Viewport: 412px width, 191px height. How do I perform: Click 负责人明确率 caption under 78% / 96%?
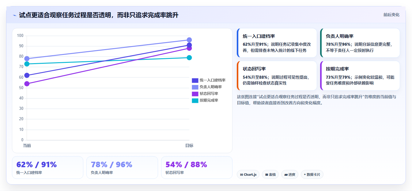pos(102,173)
